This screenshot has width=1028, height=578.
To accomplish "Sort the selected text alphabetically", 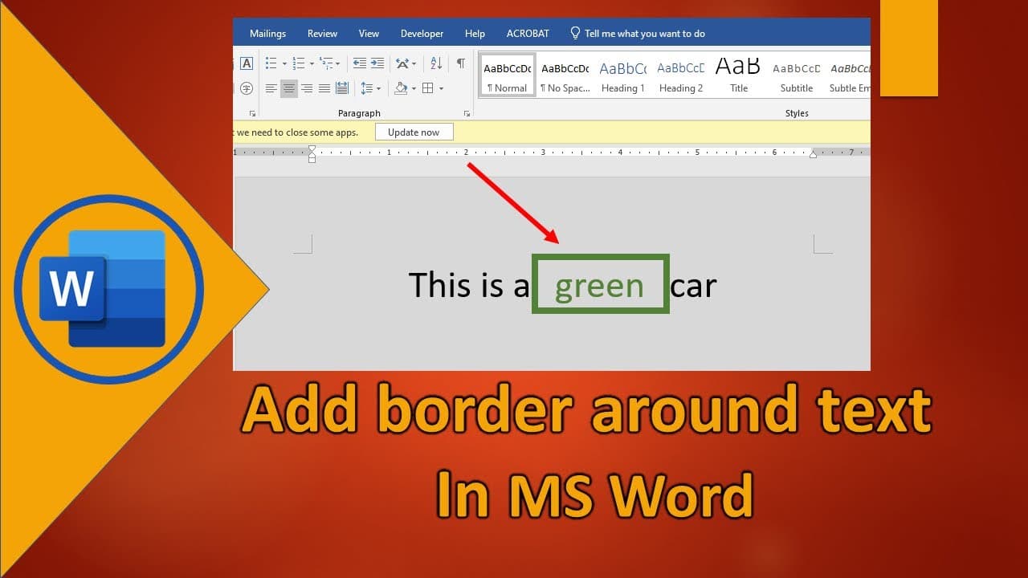I will (x=436, y=63).
